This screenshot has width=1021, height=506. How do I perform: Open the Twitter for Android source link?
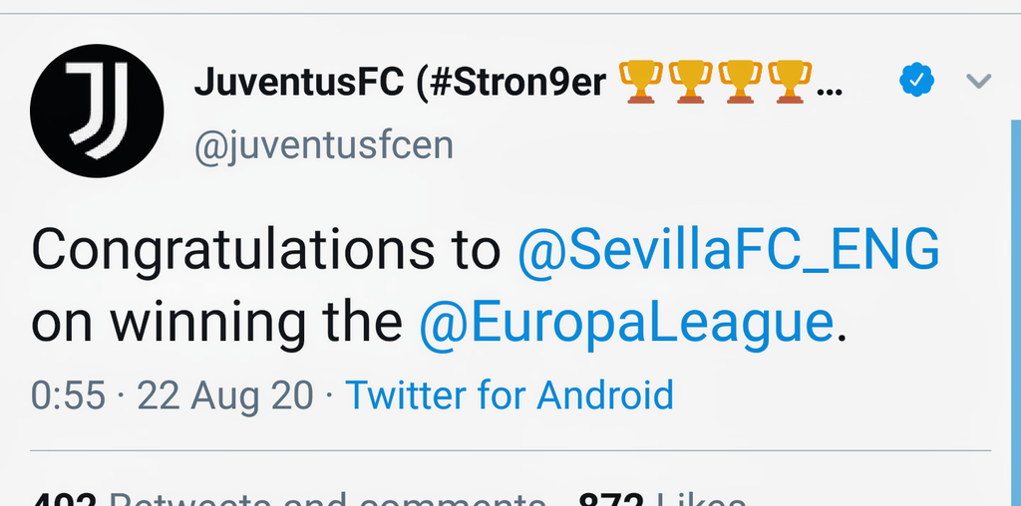click(x=510, y=394)
